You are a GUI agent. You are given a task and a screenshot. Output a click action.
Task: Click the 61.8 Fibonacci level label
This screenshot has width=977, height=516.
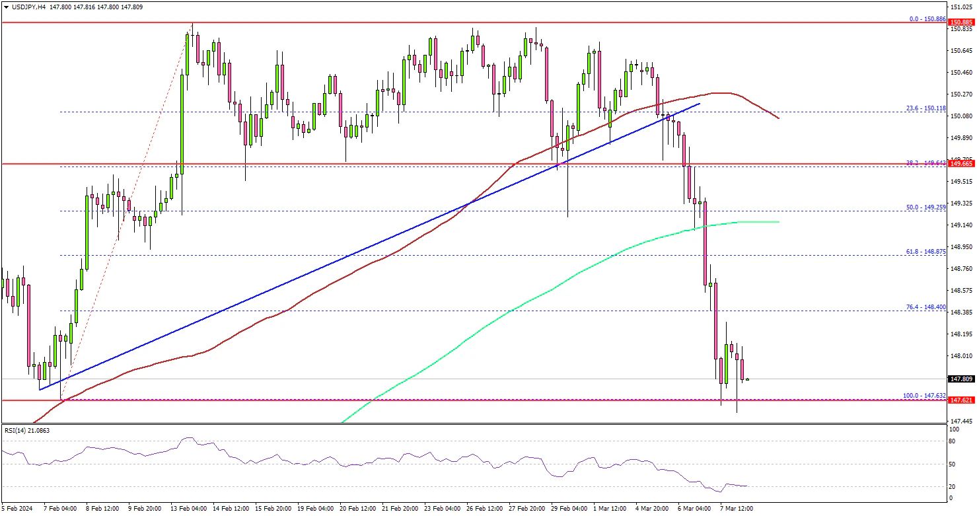pyautogui.click(x=927, y=252)
